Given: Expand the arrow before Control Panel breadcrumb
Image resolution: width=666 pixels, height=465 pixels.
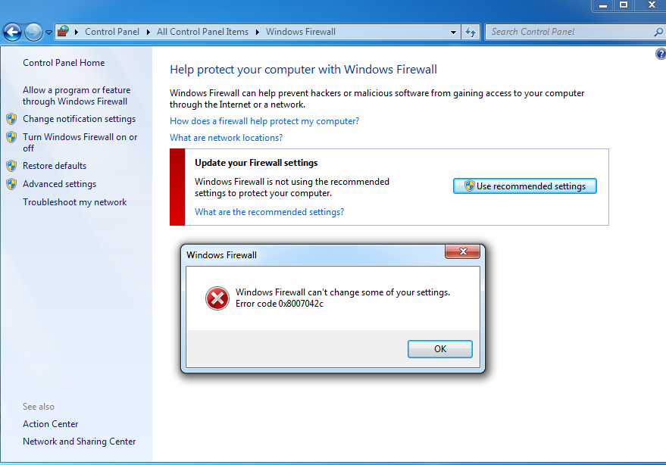Looking at the screenshot, I should click(x=76, y=32).
